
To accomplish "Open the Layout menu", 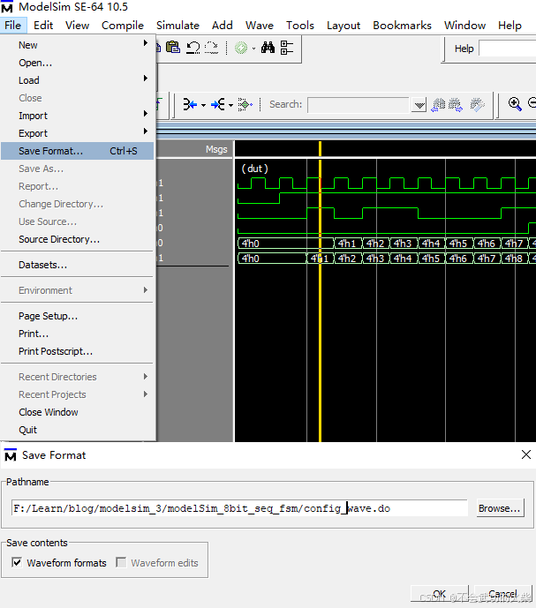I will tap(343, 26).
